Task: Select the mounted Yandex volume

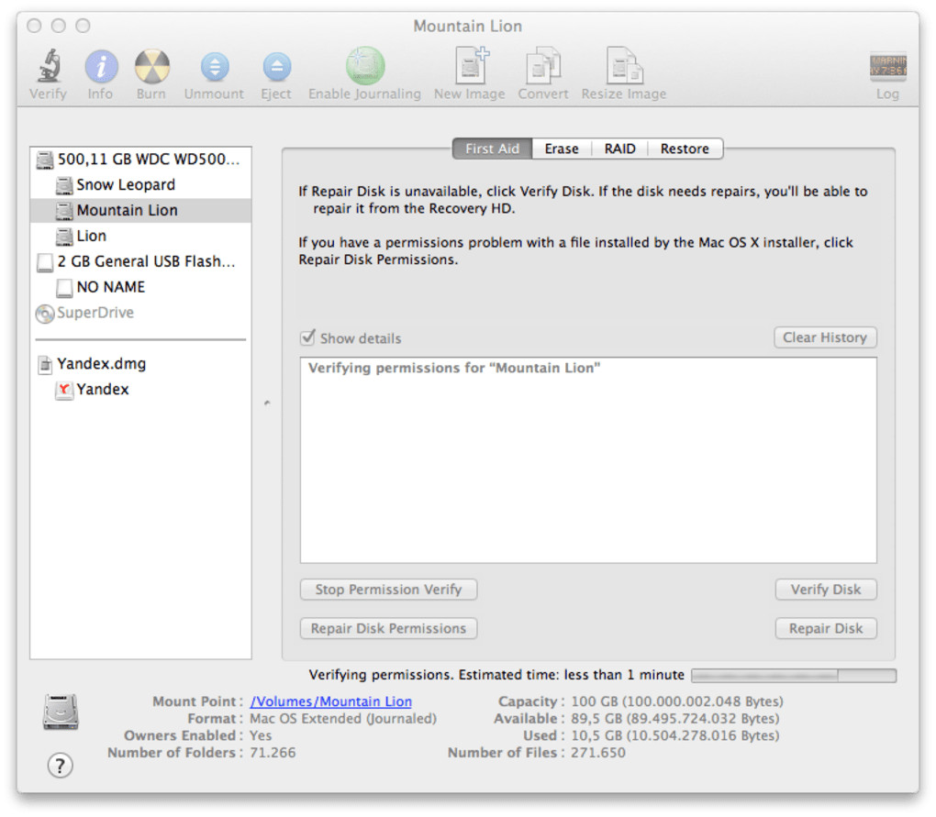Action: point(141,390)
